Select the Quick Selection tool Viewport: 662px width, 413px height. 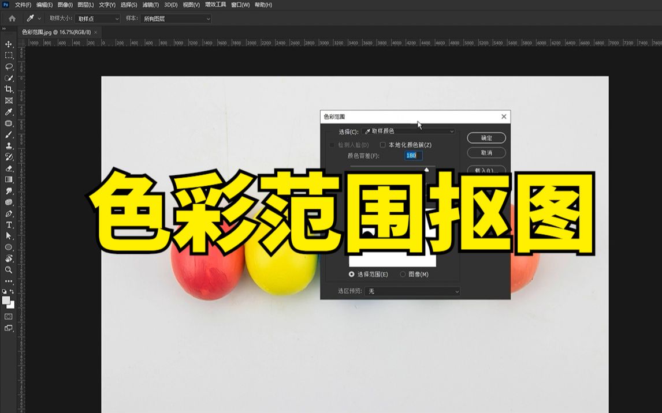click(x=9, y=78)
